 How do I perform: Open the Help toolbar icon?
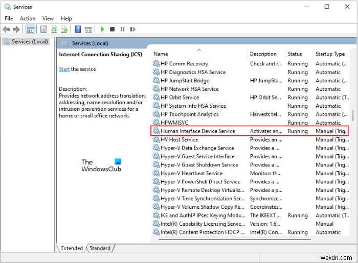point(78,29)
